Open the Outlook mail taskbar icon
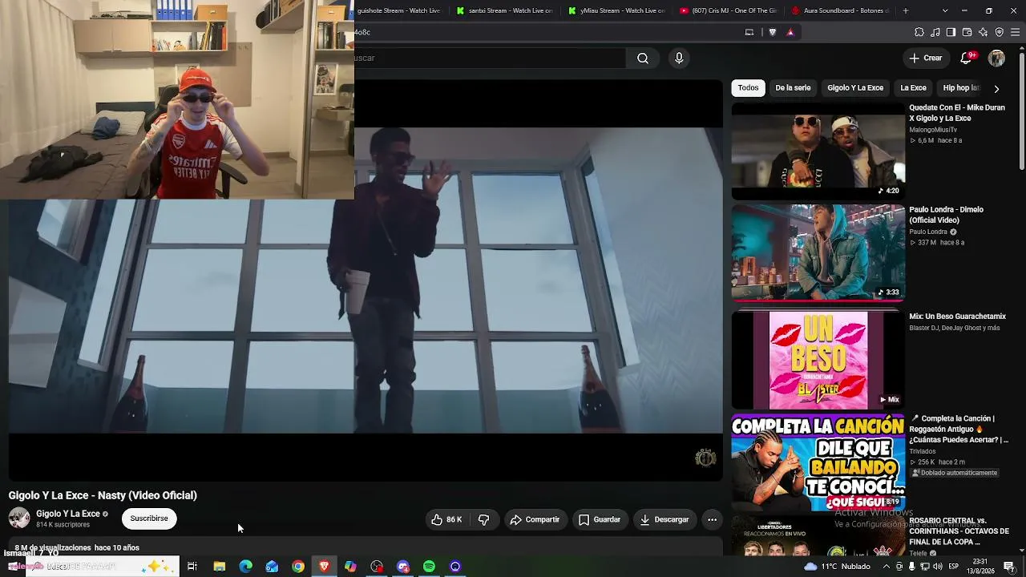 pyautogui.click(x=272, y=567)
